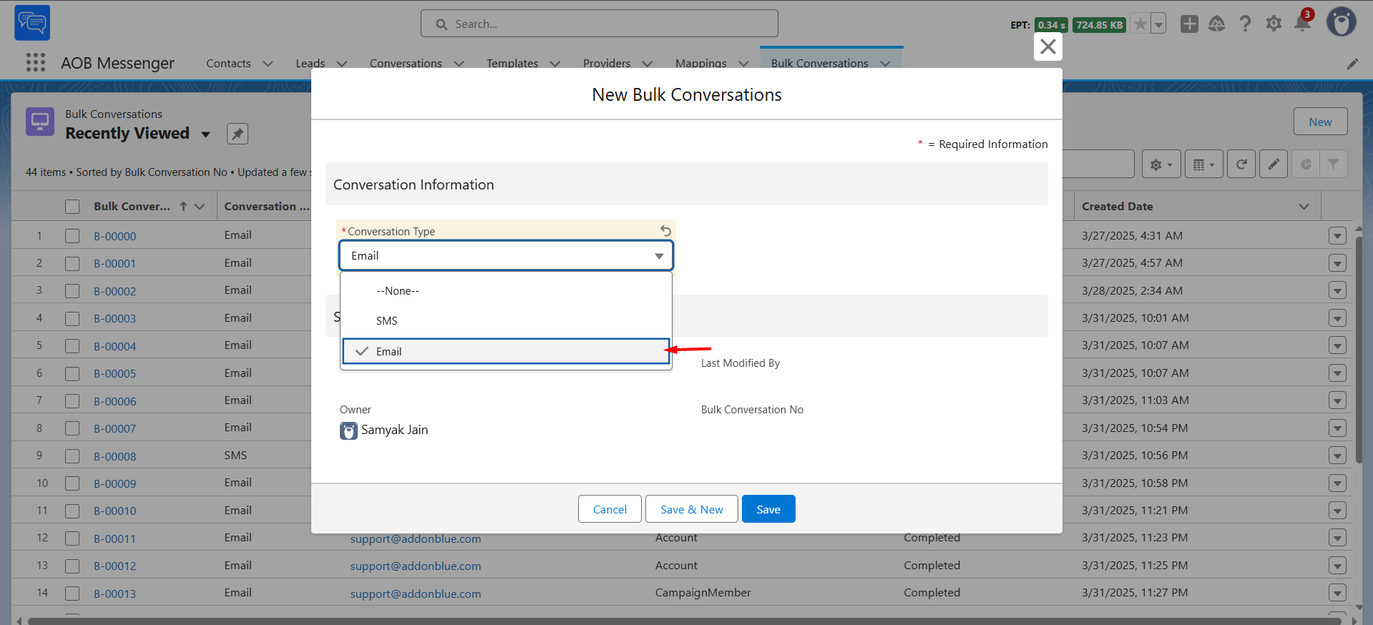Tick the select-all rows checkbox

point(72,207)
